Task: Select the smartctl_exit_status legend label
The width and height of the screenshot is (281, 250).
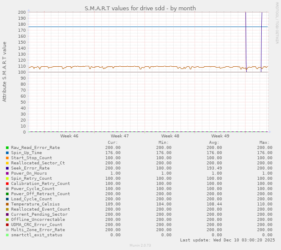Action: pyautogui.click(x=37, y=235)
